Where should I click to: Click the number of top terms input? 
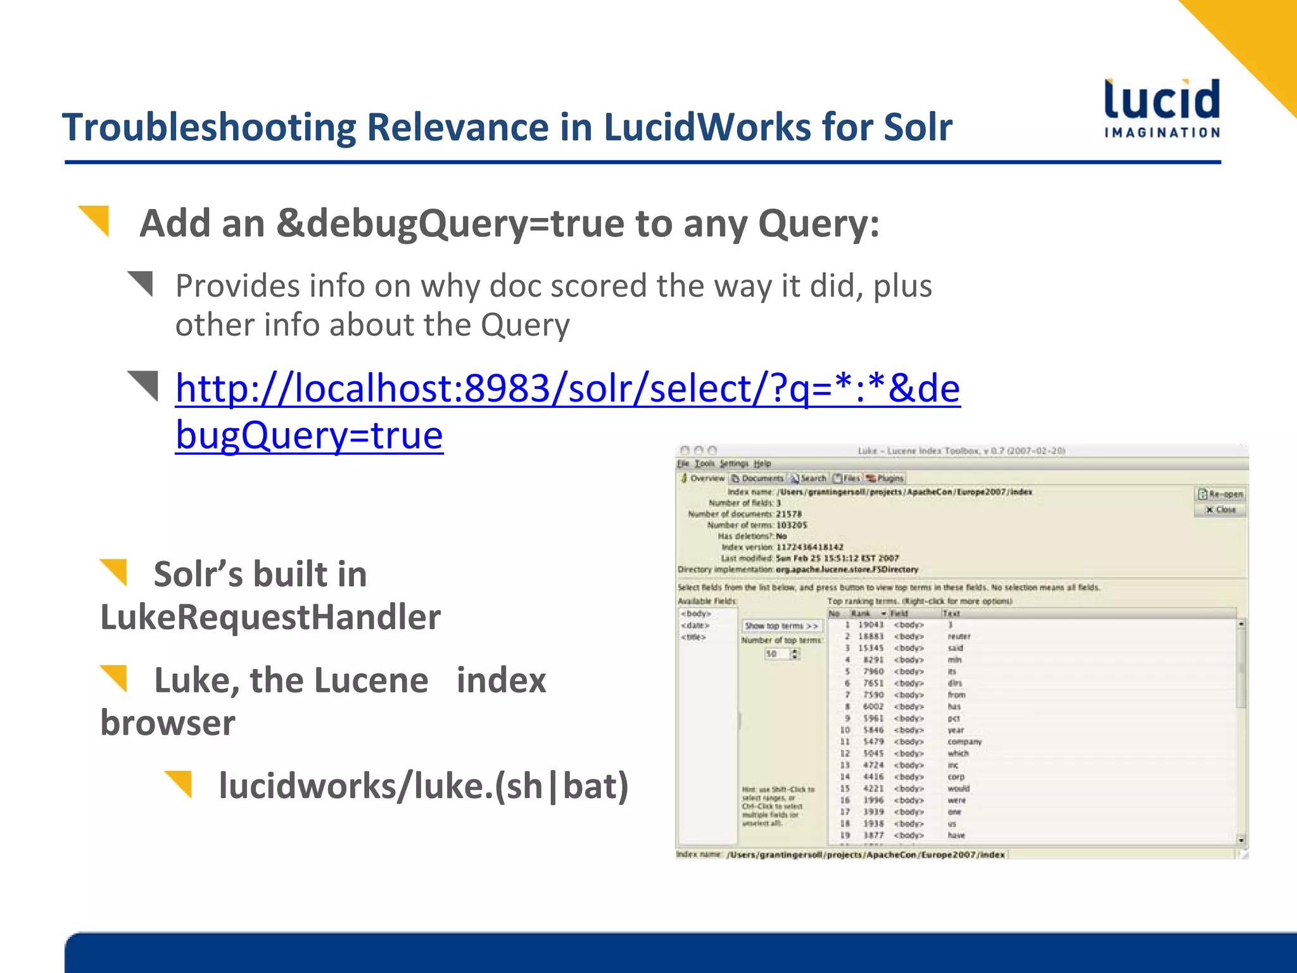[x=777, y=654]
